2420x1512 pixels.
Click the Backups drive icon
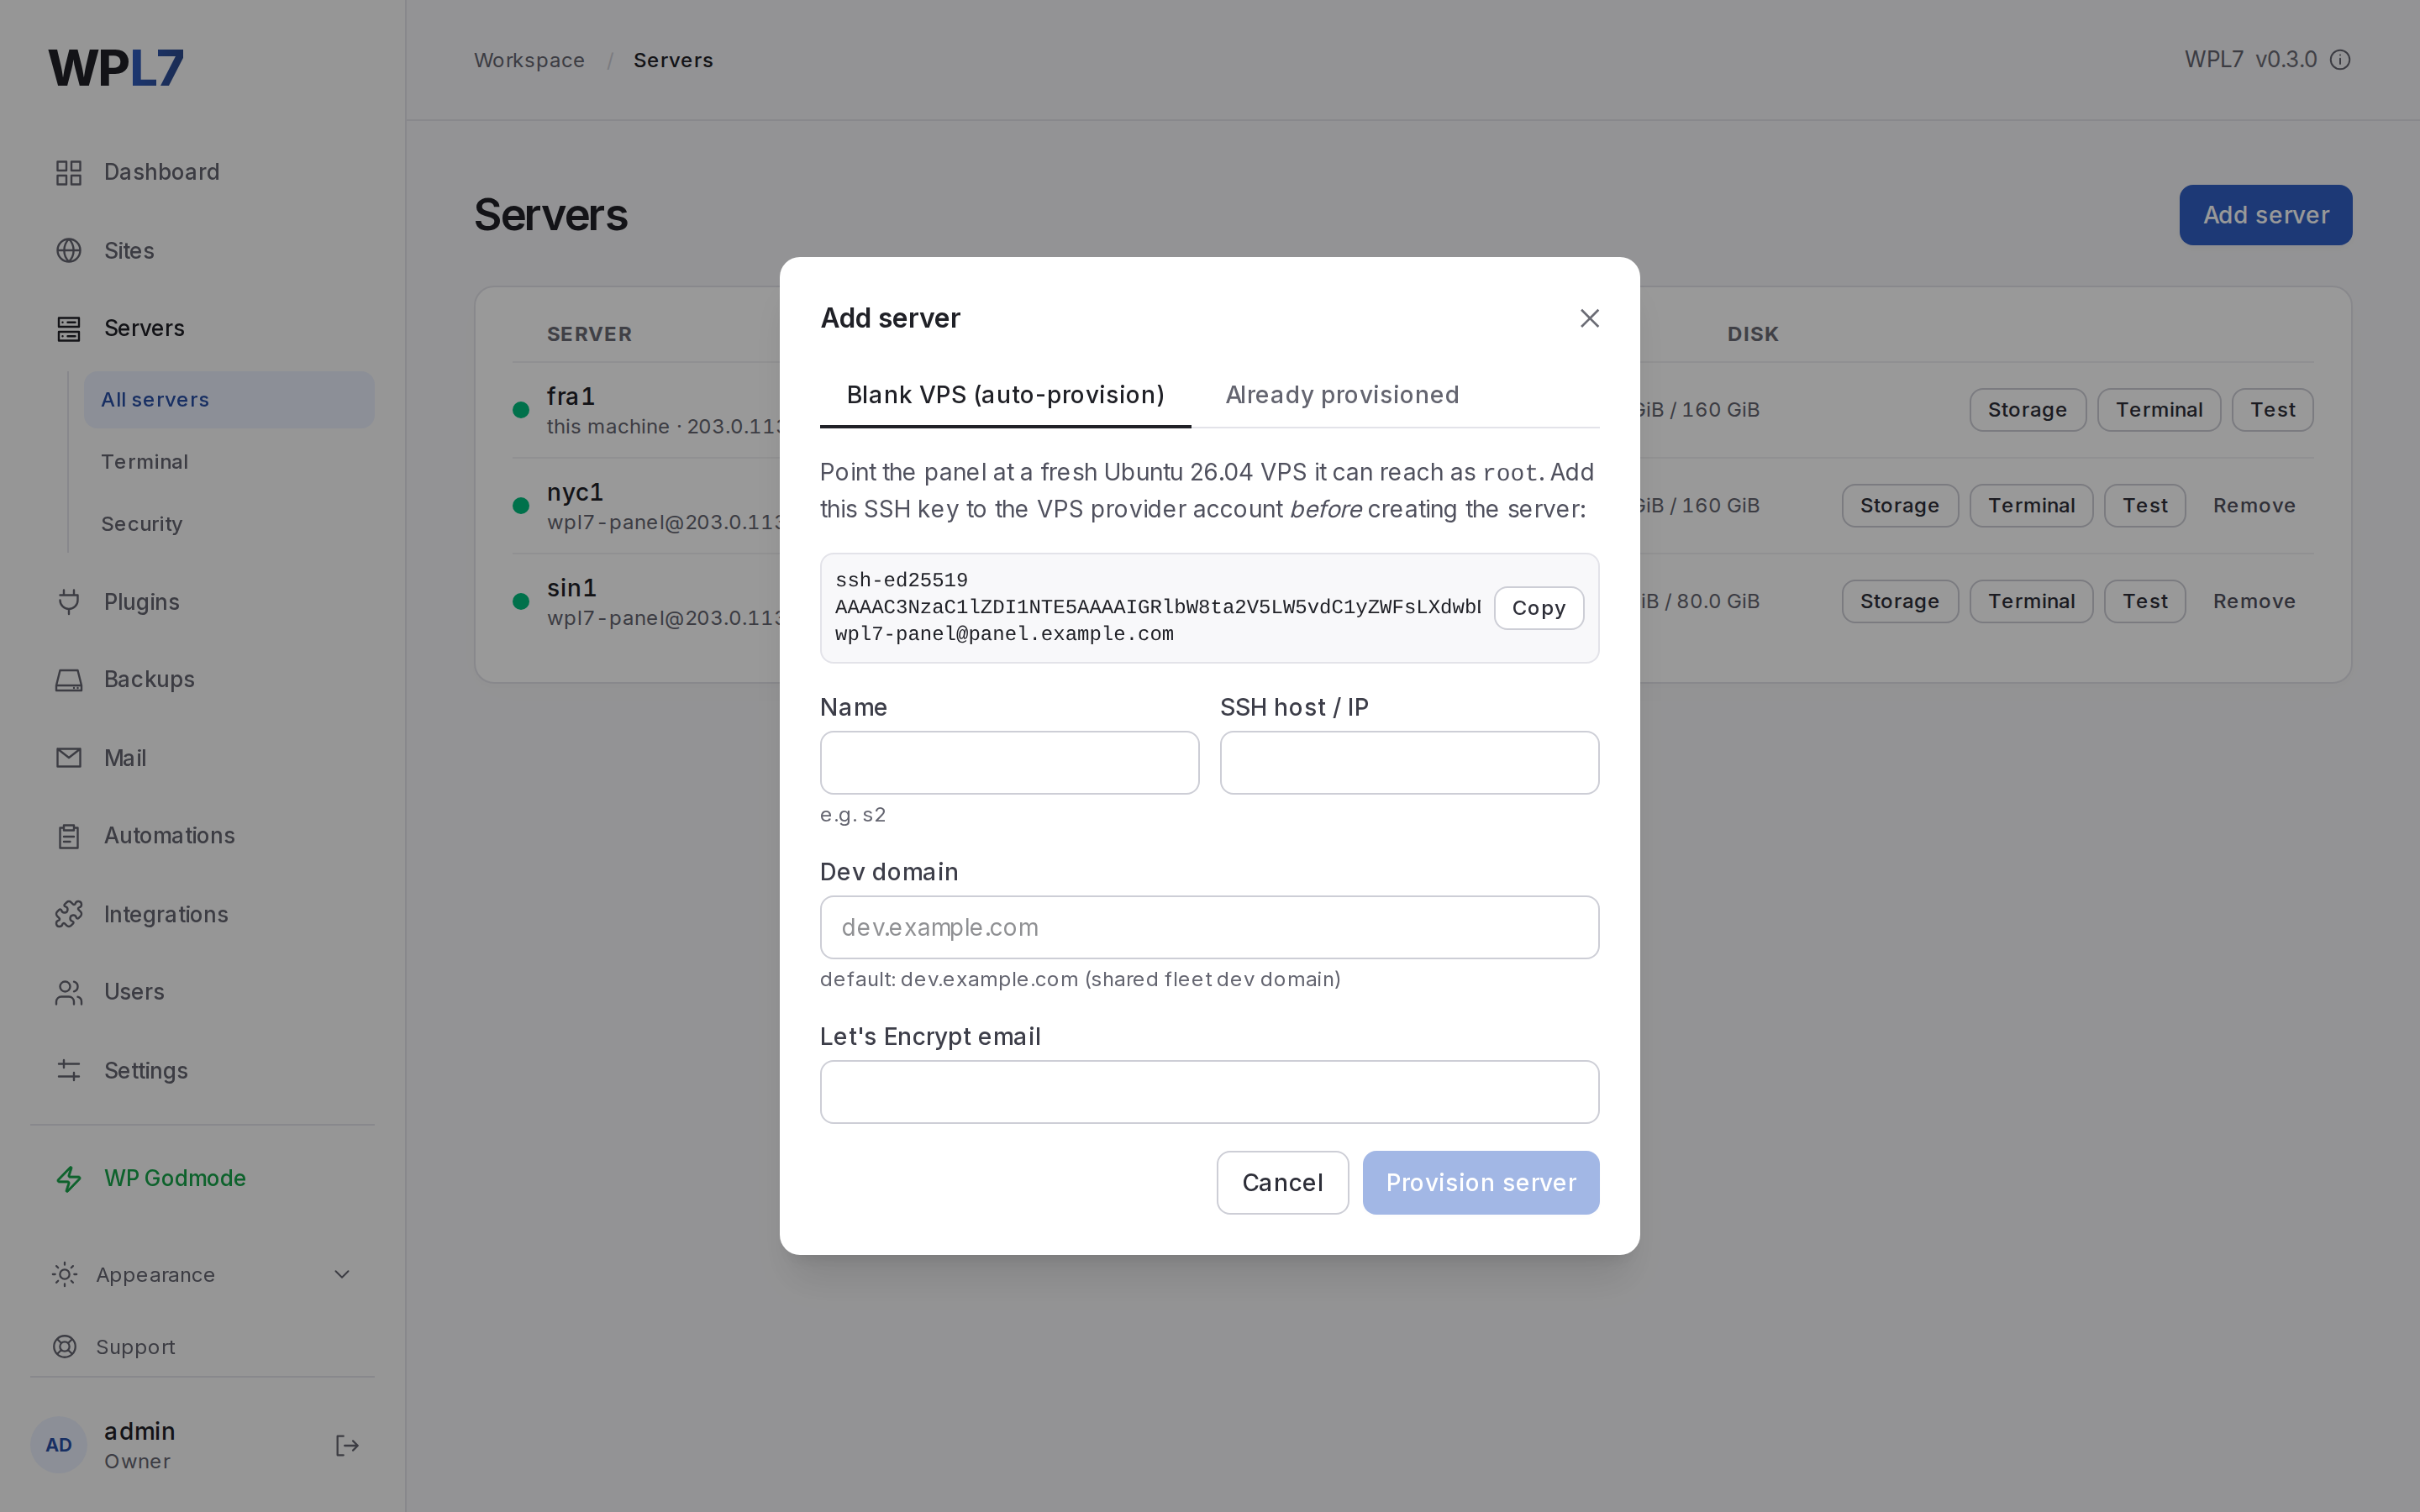click(x=68, y=680)
